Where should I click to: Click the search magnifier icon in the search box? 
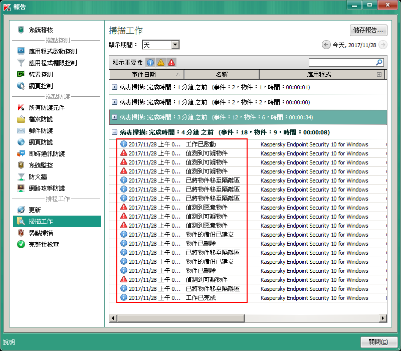click(x=379, y=63)
